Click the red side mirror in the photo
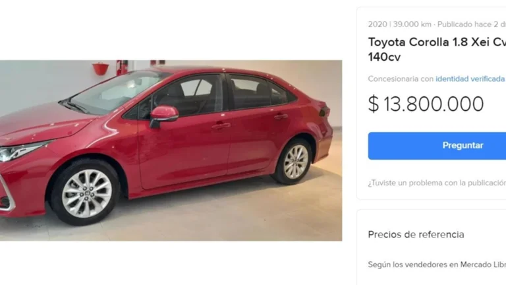The image size is (506, 285). point(164,115)
